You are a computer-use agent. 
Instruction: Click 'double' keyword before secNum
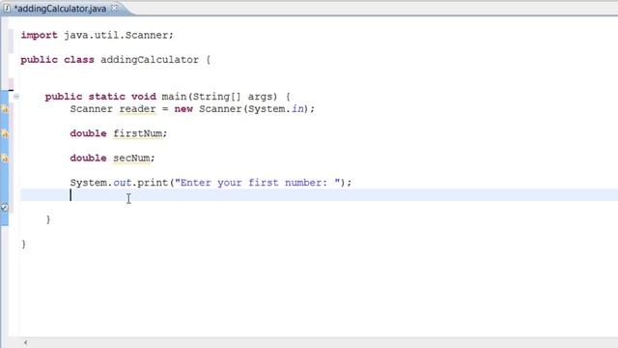pyautogui.click(x=88, y=159)
